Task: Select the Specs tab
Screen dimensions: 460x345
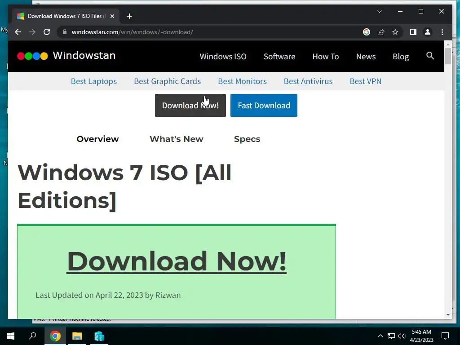Action: pos(247,139)
